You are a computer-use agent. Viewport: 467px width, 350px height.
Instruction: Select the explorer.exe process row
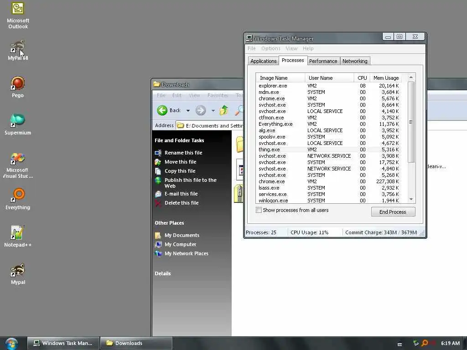329,86
